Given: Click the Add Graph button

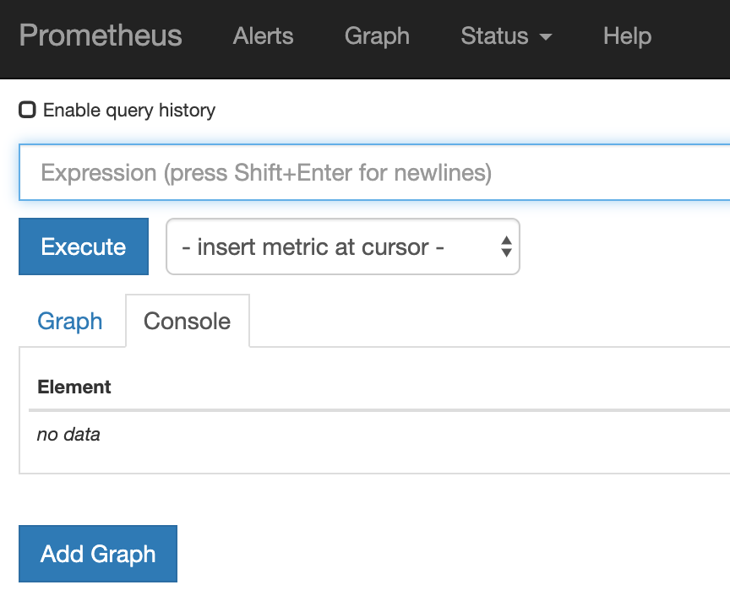Looking at the screenshot, I should click(98, 554).
